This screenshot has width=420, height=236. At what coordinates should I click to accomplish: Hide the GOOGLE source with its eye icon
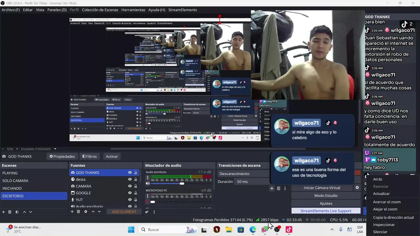tap(130, 193)
